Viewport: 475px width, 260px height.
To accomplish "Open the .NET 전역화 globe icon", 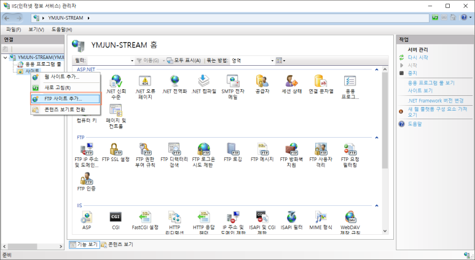I will pyautogui.click(x=175, y=84).
